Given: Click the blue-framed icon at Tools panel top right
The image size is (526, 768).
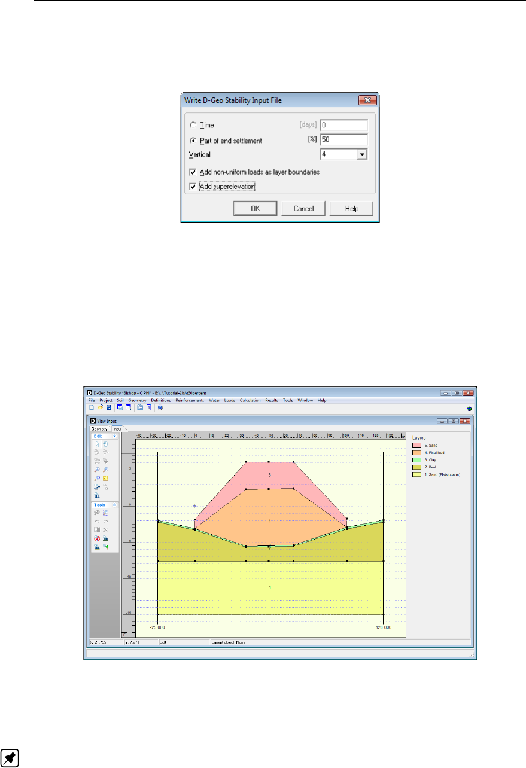Looking at the screenshot, I should tap(105, 513).
